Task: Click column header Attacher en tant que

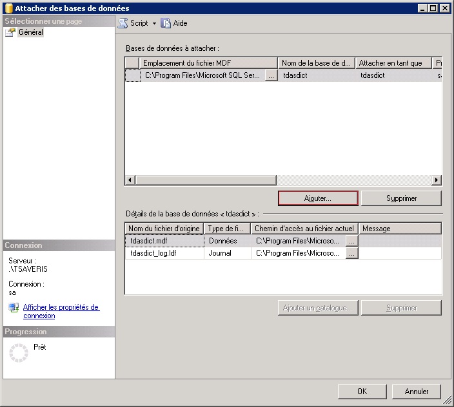Action: [393, 63]
